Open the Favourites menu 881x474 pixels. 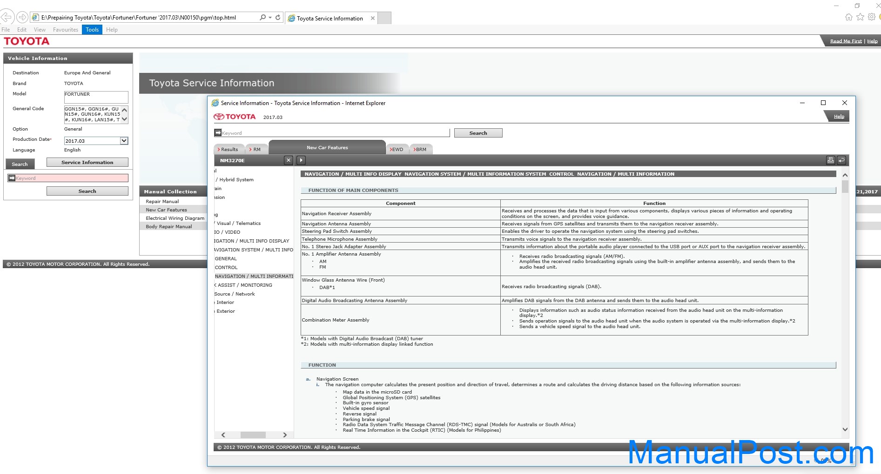[x=66, y=29]
